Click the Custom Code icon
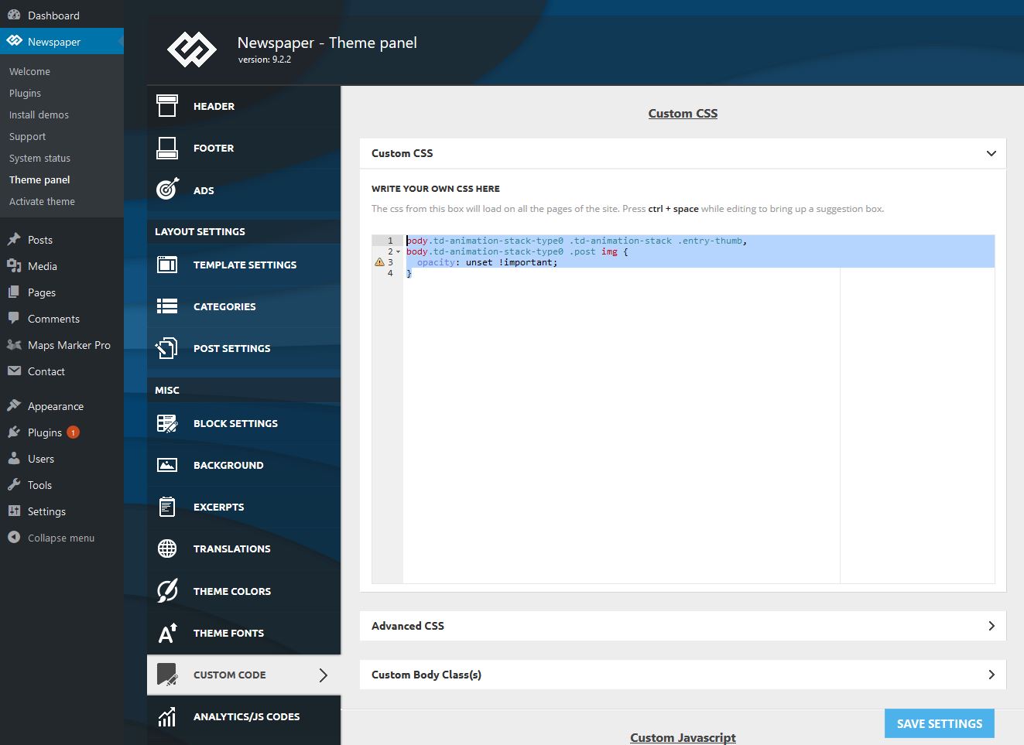This screenshot has height=745, width=1024. click(x=167, y=675)
